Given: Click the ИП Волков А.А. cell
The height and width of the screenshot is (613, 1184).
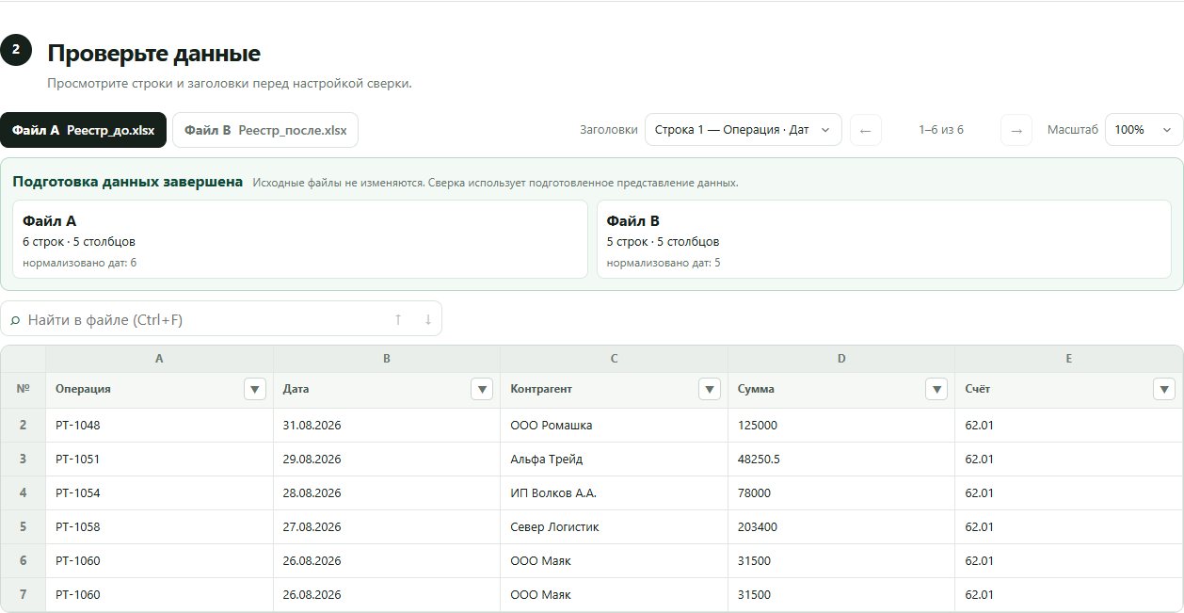Looking at the screenshot, I should click(x=614, y=492).
